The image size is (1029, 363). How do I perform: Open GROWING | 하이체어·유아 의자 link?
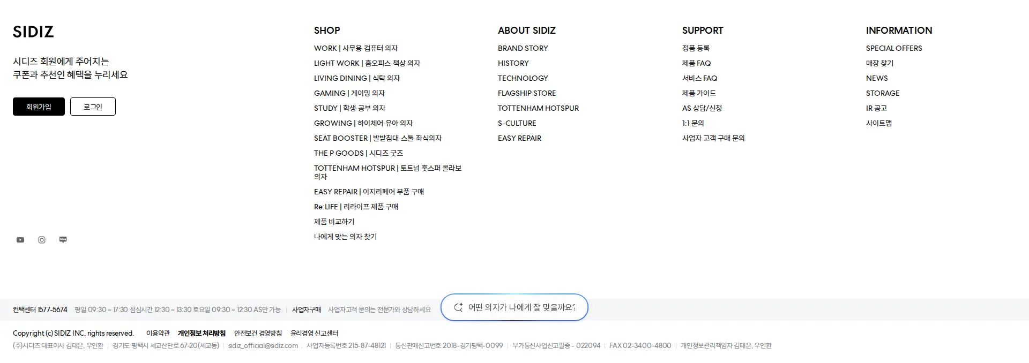(363, 123)
